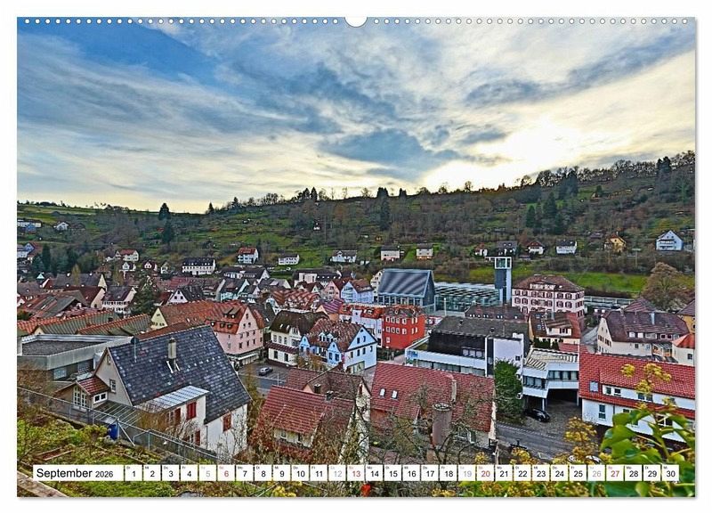This screenshot has width=712, height=514.
Task: Select day 3 in calendar strip
Action: pyautogui.click(x=171, y=473)
